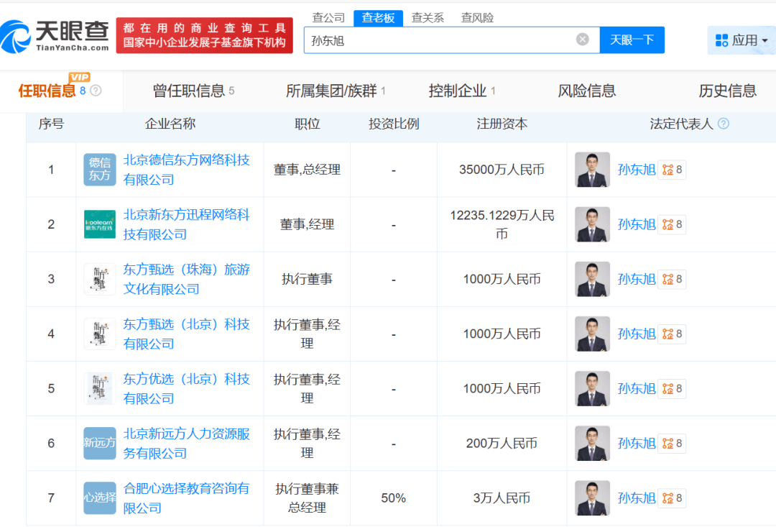Switch to 查公司 search tab
The width and height of the screenshot is (776, 527).
click(328, 18)
